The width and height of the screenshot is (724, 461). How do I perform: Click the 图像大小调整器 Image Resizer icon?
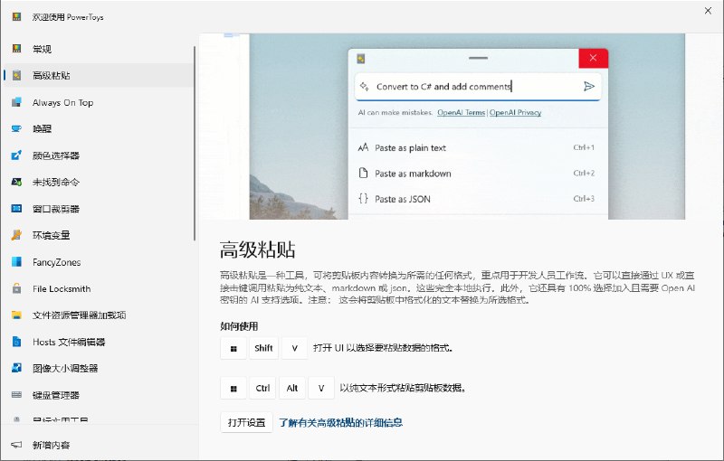click(16, 368)
